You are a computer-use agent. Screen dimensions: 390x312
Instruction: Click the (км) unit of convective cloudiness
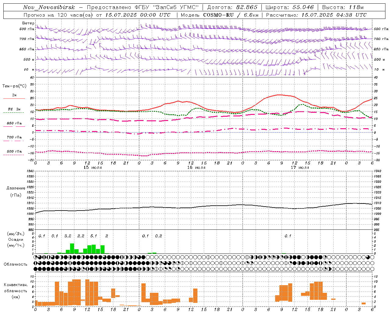[x=16, y=297]
